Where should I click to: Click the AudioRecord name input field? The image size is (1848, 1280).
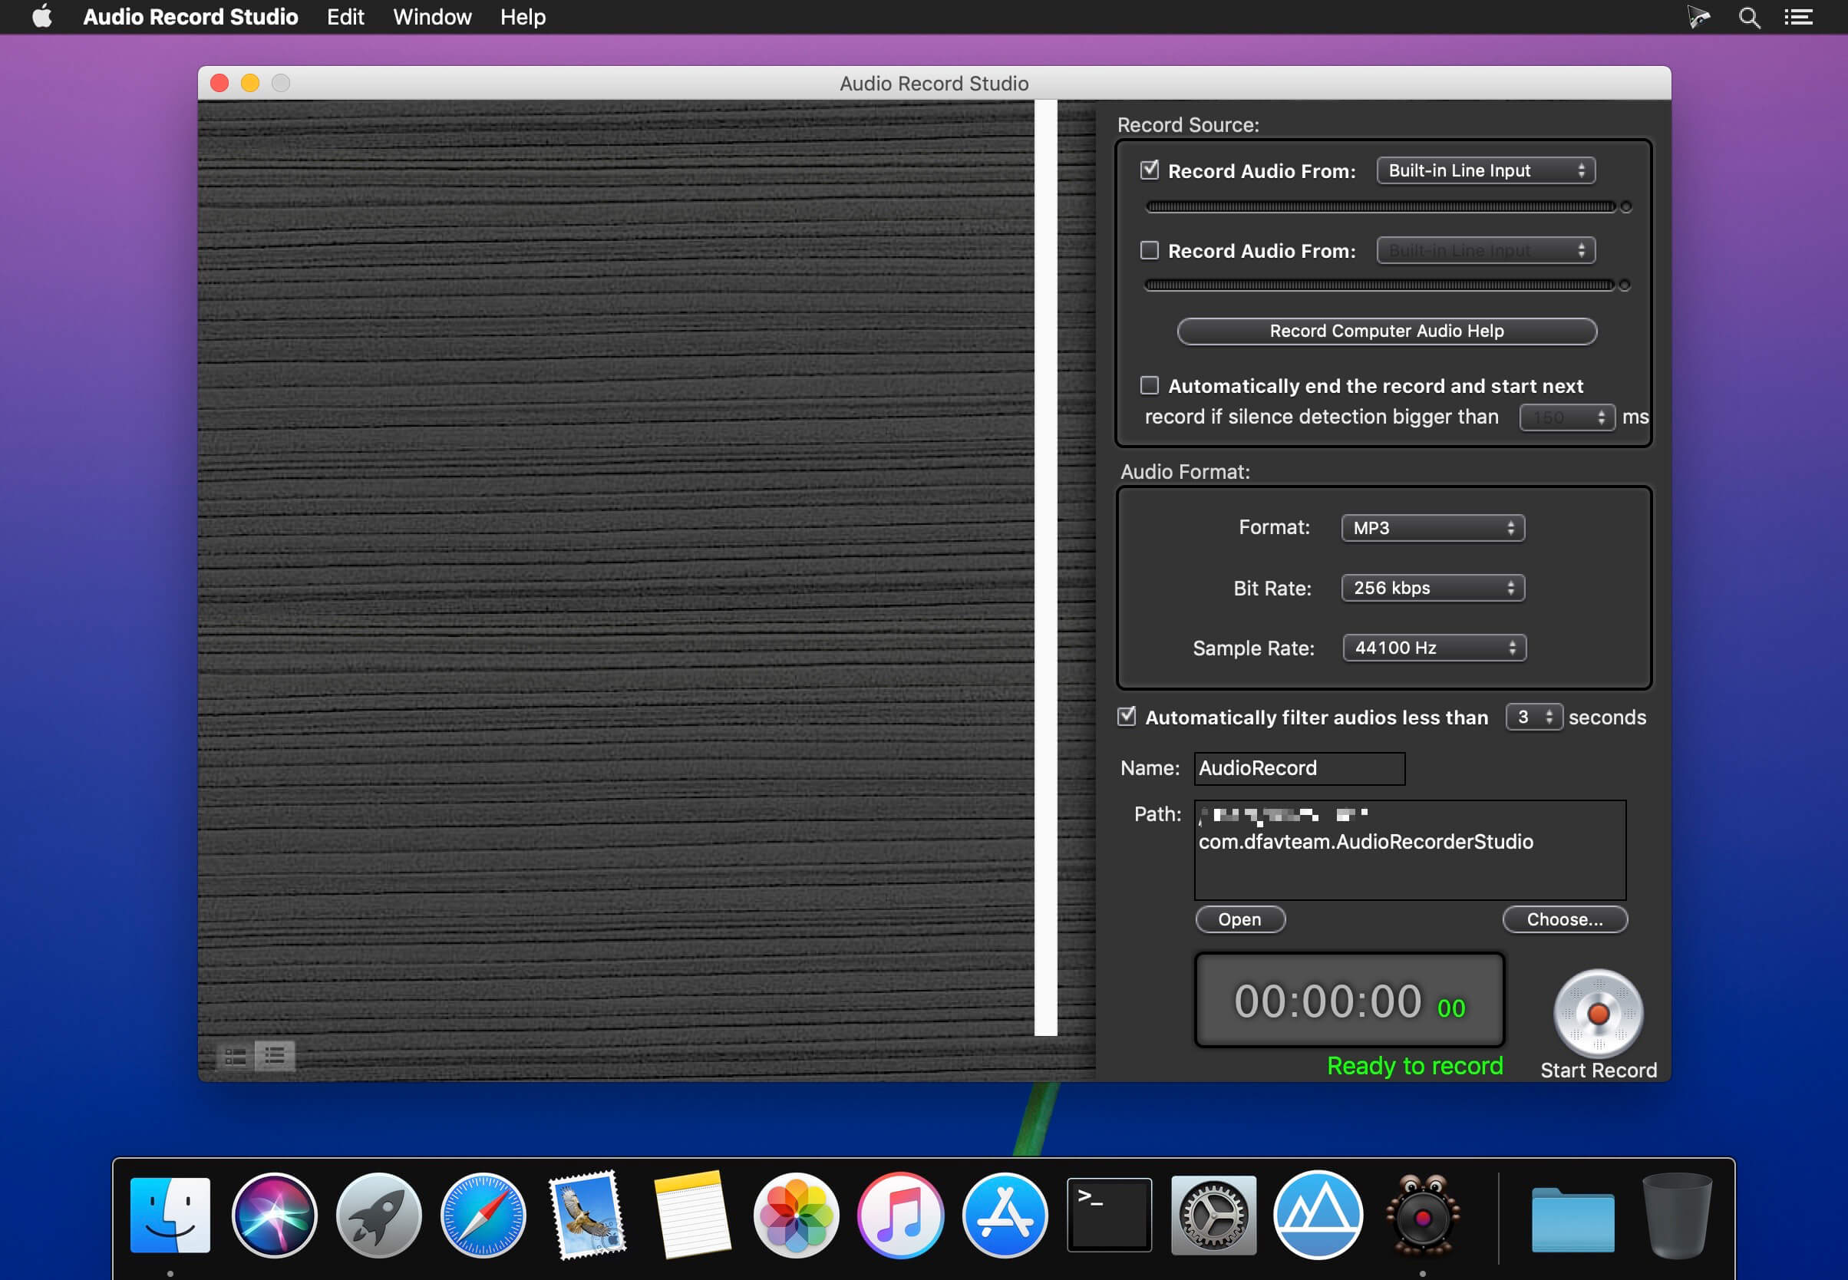coord(1299,768)
